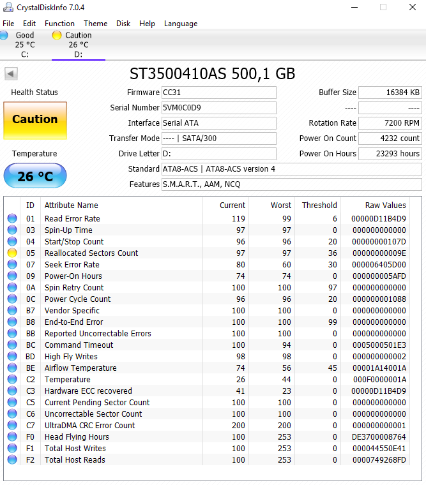Image resolution: width=426 pixels, height=485 pixels.
Task: Click the ST3500410AS 500,1 GB model title
Action: (213, 73)
